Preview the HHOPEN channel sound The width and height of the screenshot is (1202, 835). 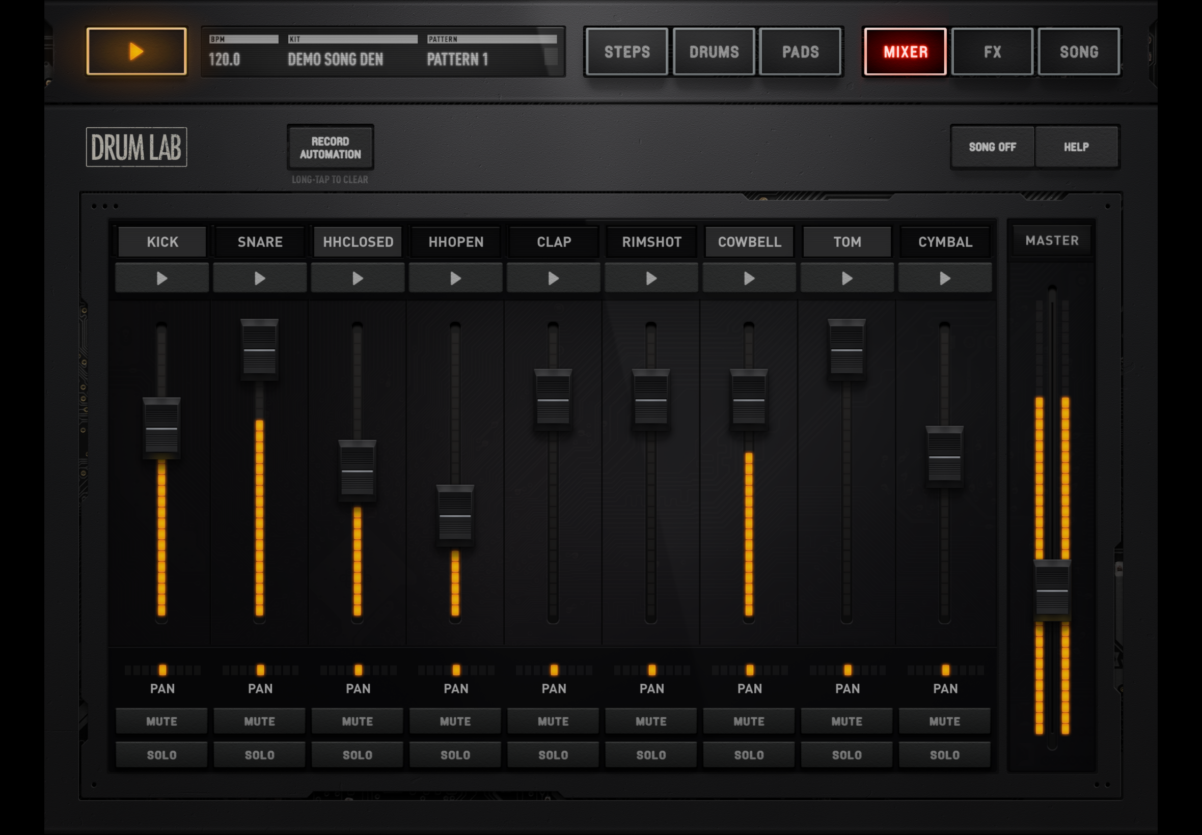click(x=455, y=278)
